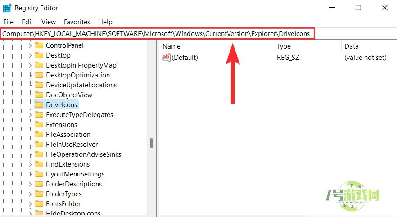Open the Help menu
397x217 pixels.
(105, 22)
